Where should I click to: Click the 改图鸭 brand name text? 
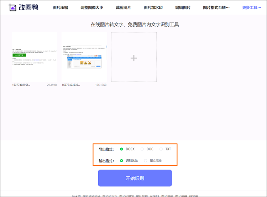coord(29,7)
